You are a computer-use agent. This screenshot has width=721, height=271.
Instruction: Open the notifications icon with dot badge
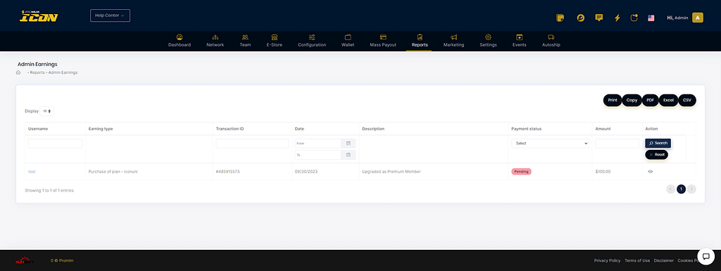[x=634, y=18]
